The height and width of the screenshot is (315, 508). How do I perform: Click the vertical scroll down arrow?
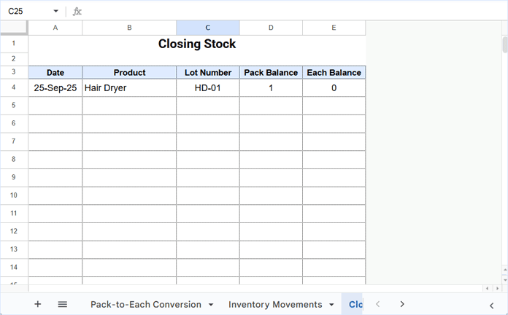pyautogui.click(x=505, y=280)
